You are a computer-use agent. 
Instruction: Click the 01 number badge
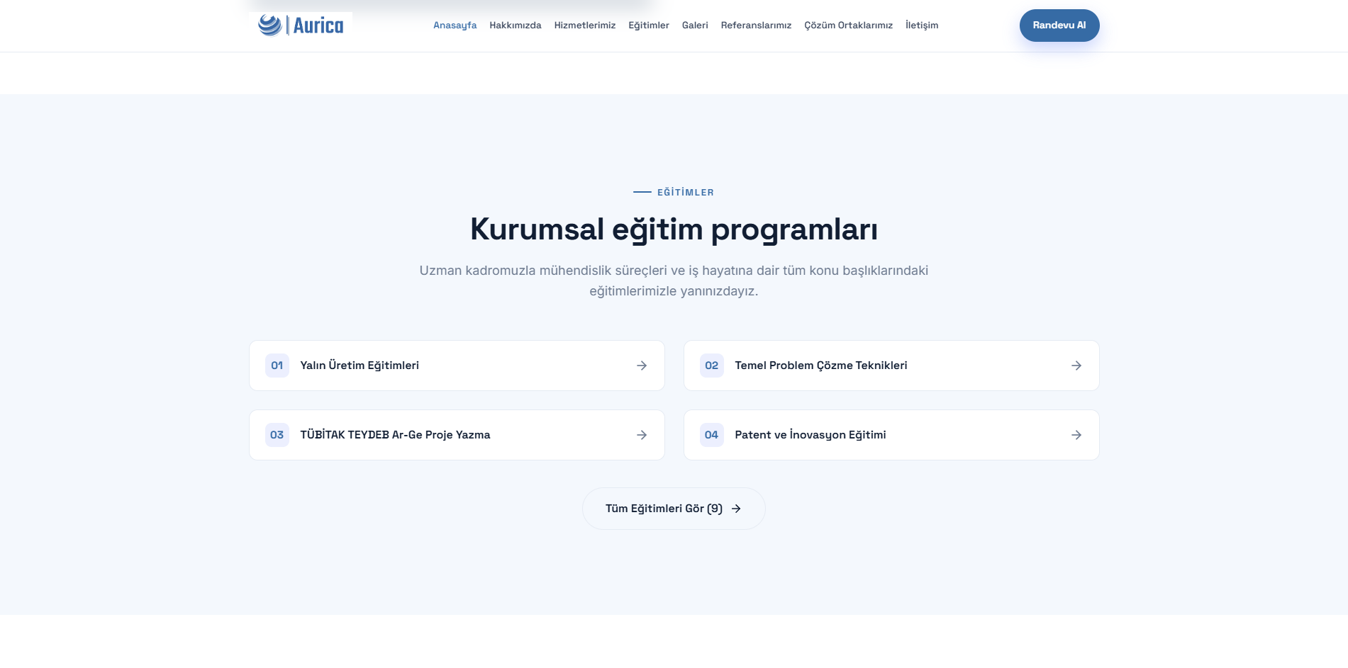point(277,366)
